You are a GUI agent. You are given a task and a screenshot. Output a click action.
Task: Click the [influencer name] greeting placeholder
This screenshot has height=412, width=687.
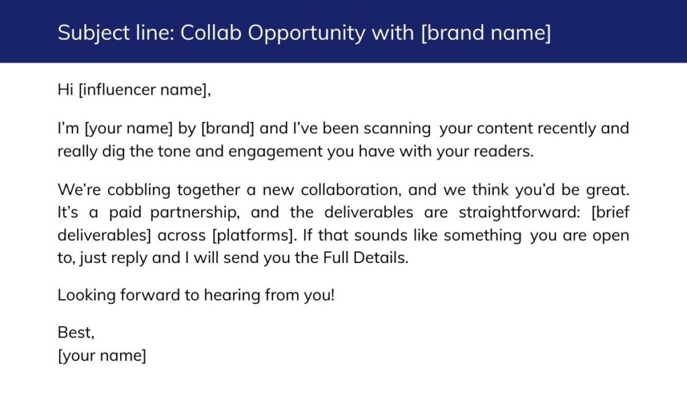click(x=142, y=90)
